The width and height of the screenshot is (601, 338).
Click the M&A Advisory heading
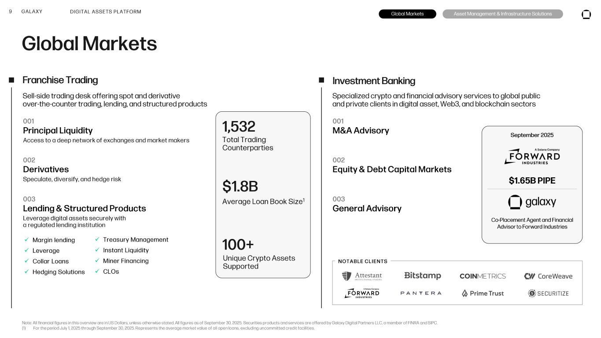click(x=361, y=131)
